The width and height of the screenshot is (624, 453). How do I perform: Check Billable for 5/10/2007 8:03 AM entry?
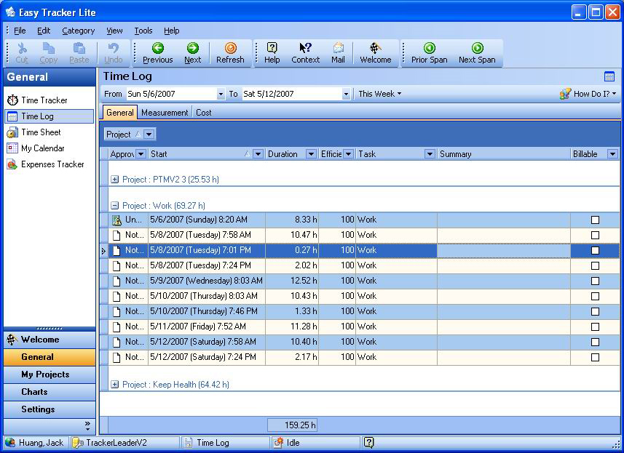[595, 296]
